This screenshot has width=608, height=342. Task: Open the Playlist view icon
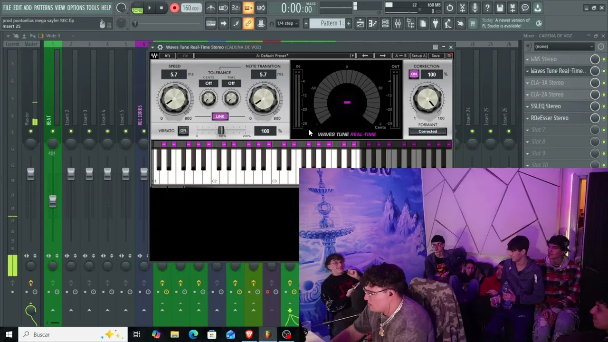tap(360, 23)
